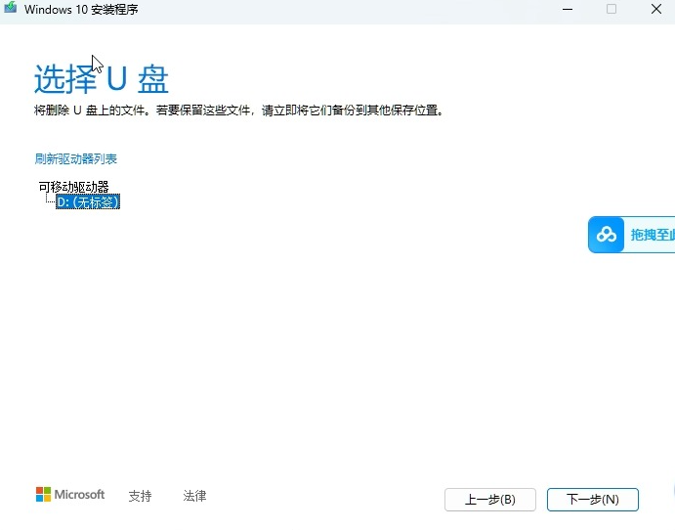Viewport: 675px width, 530px height.
Task: Open the 法律 legal link
Action: tap(194, 496)
